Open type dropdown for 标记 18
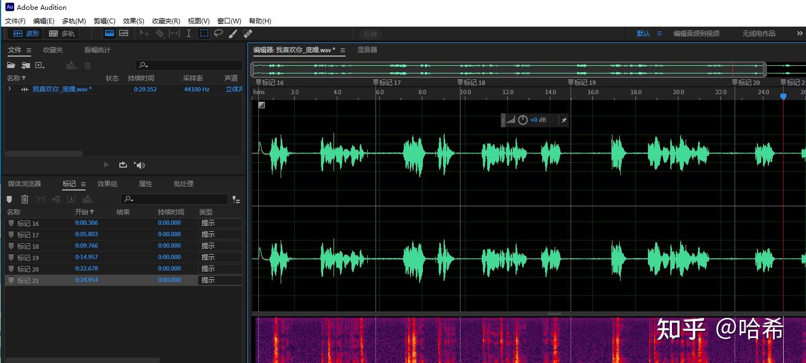The height and width of the screenshot is (363, 806). (220, 246)
